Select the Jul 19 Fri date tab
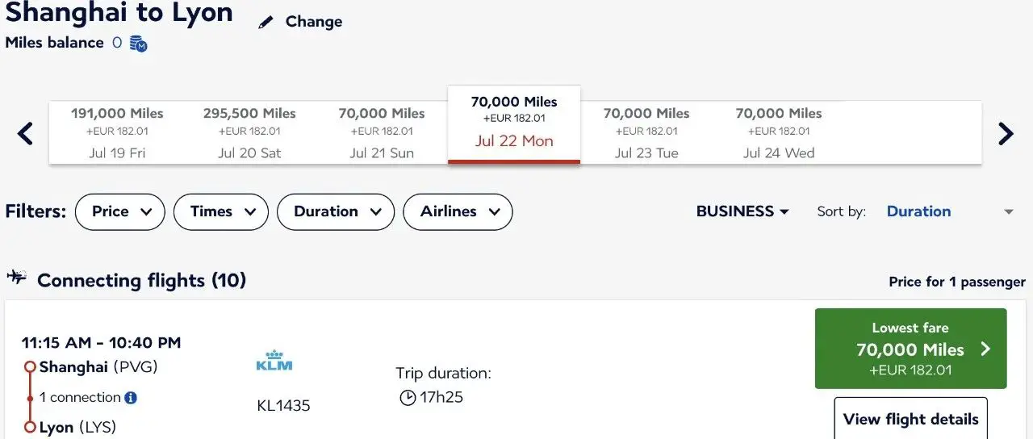The image size is (1033, 439). [x=117, y=133]
